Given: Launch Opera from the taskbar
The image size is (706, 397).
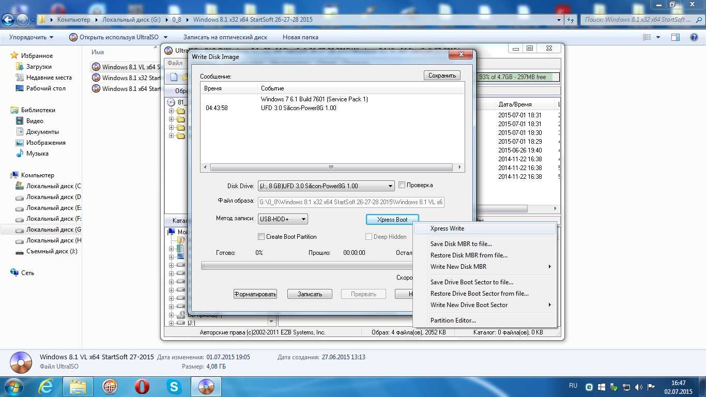Looking at the screenshot, I should click(x=142, y=387).
